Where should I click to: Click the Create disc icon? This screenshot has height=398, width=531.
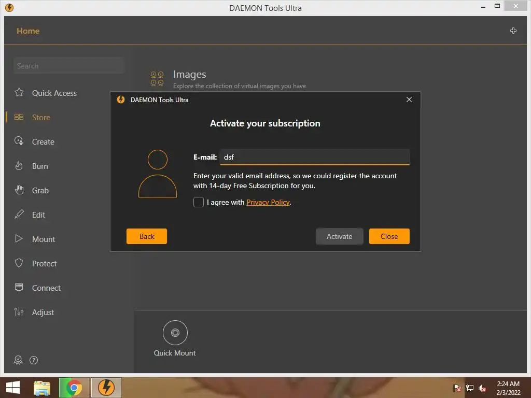[19, 141]
